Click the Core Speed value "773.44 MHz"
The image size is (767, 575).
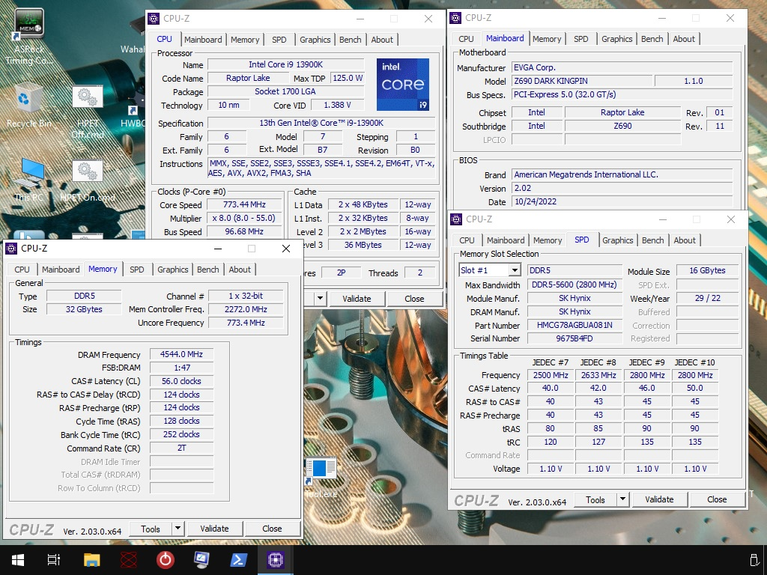(244, 205)
